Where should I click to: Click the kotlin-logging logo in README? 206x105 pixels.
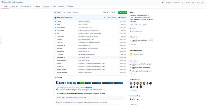click(57, 82)
